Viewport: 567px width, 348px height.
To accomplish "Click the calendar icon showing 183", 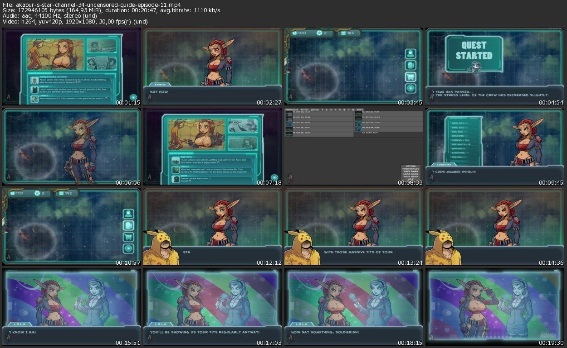I will click(343, 33).
